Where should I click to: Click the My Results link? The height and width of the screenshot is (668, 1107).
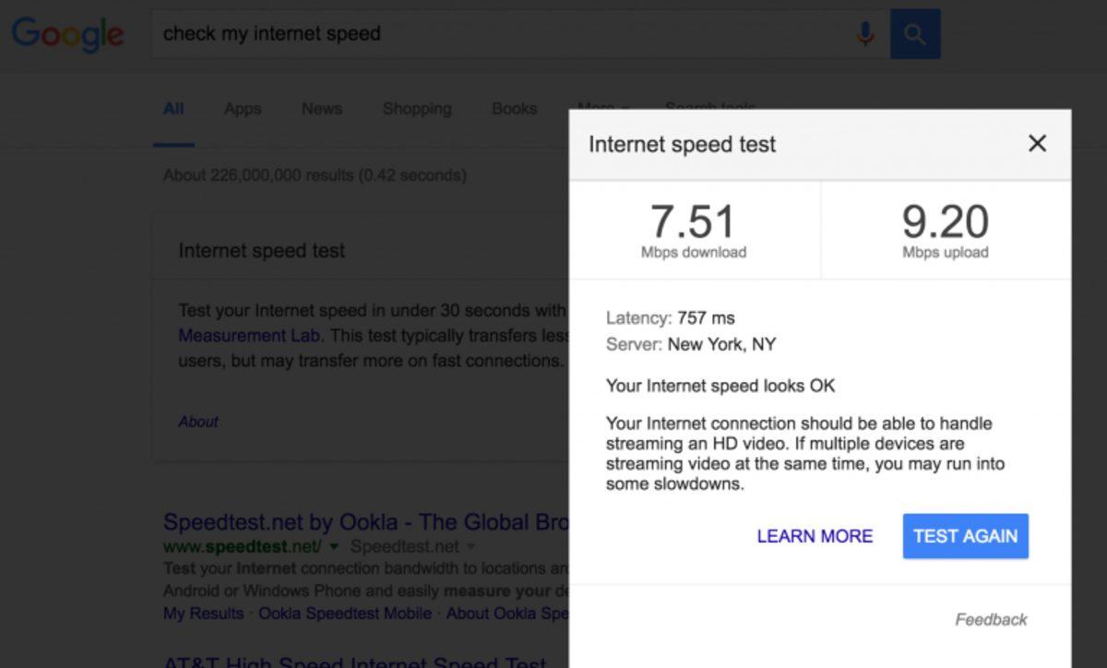(202, 614)
